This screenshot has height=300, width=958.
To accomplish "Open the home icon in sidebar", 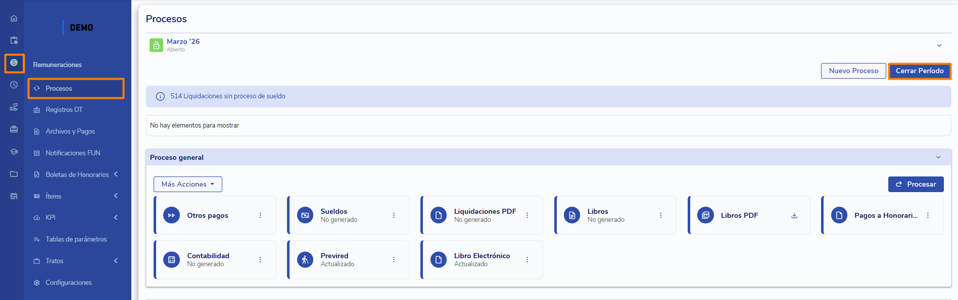I will coord(14,19).
